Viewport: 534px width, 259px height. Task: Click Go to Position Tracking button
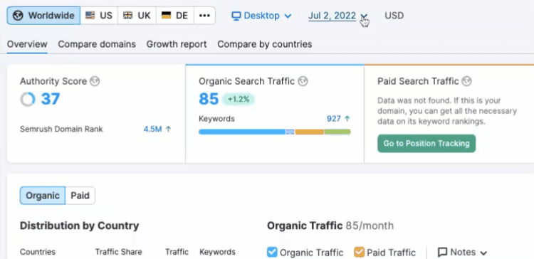426,143
